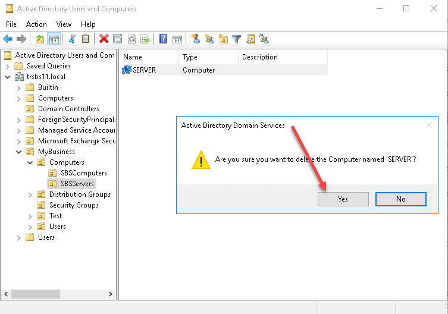Click the Cut scissors toolbar icon

72,39
